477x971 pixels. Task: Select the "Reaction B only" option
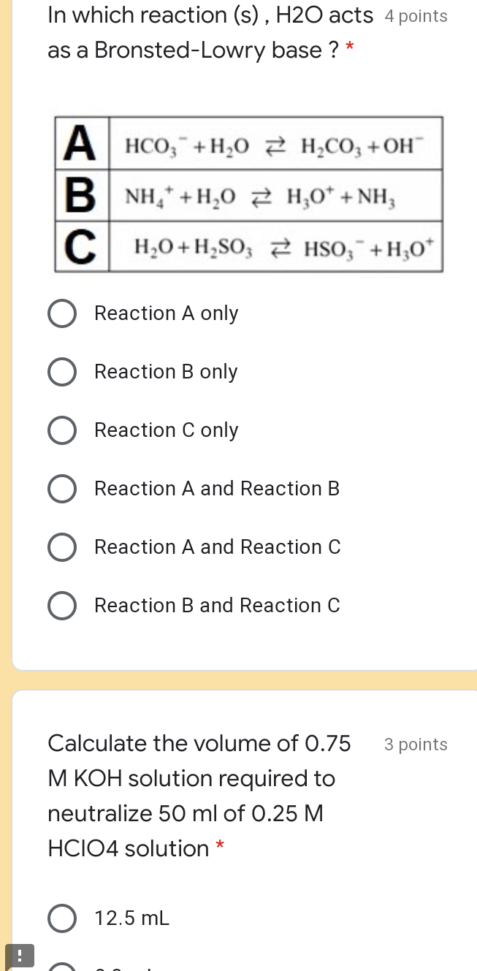click(62, 372)
